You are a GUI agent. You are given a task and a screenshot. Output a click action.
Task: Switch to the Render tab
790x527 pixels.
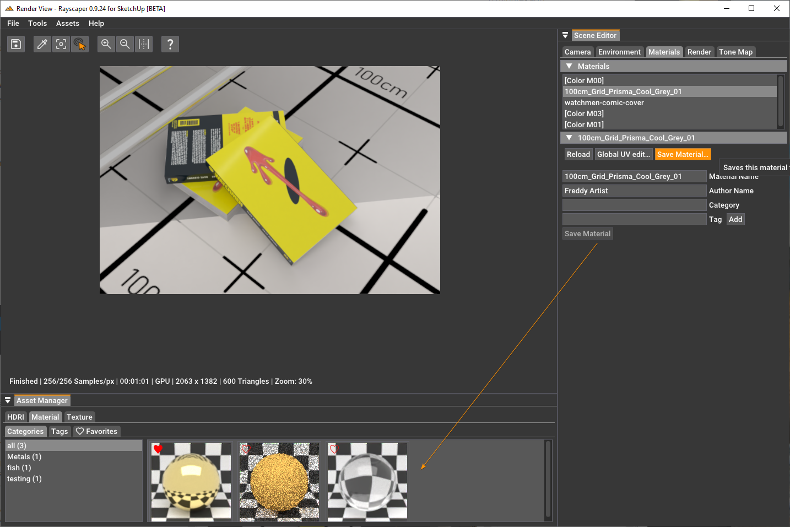(x=699, y=52)
